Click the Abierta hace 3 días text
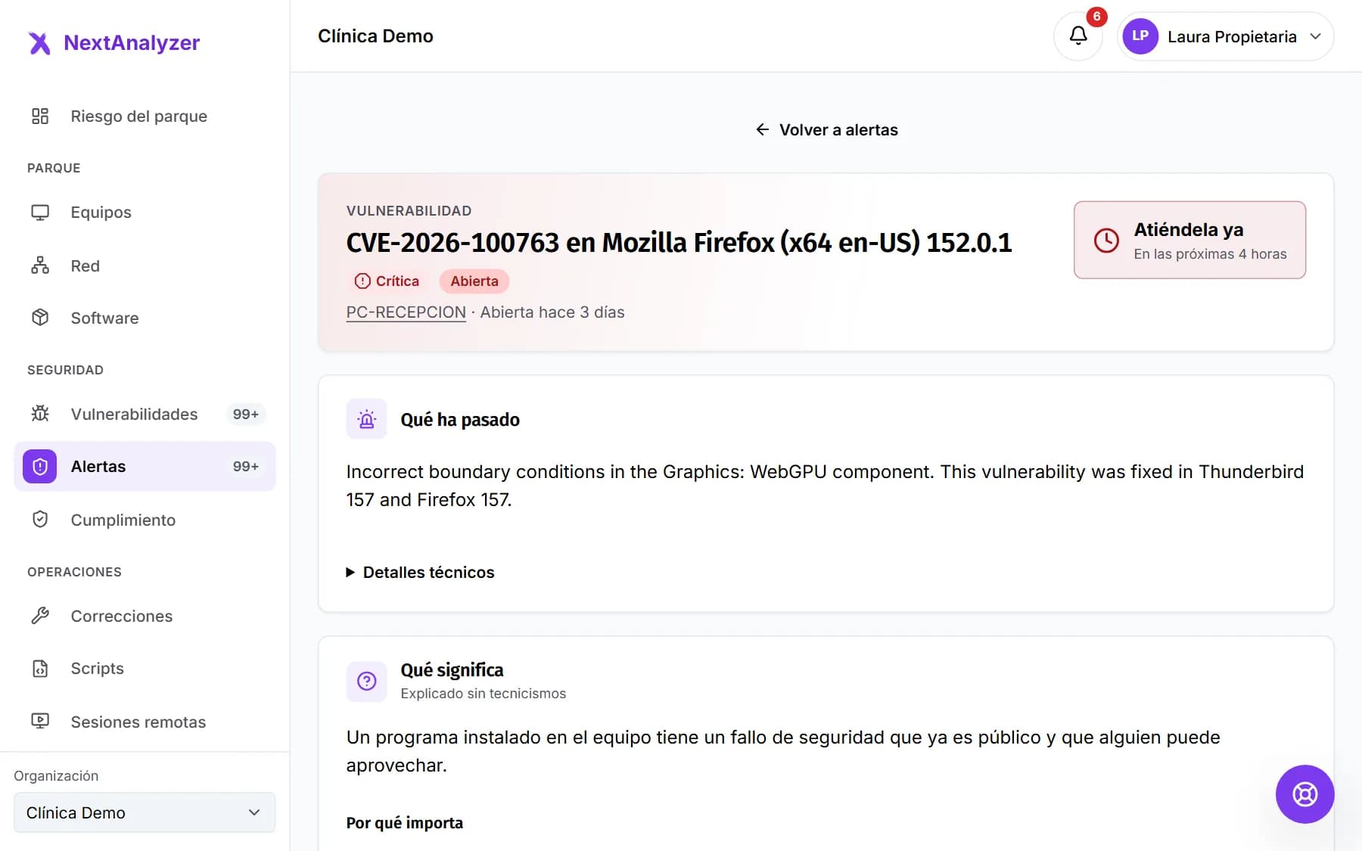Viewport: 1362px width, 851px height. tap(552, 312)
